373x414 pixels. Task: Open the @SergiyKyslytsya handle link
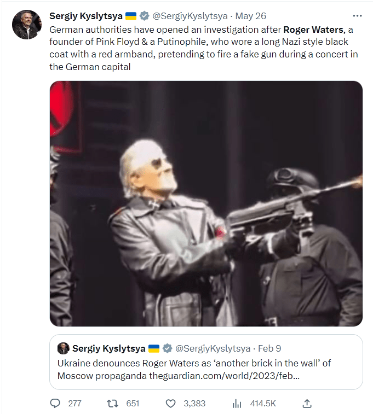[190, 16]
